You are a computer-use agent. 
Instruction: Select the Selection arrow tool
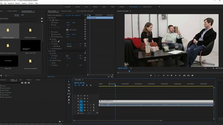[x=69, y=82]
